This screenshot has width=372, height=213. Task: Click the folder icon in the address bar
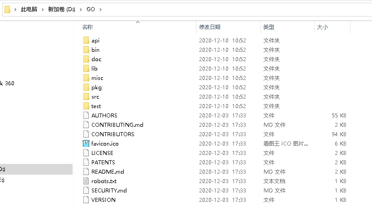(x=7, y=9)
